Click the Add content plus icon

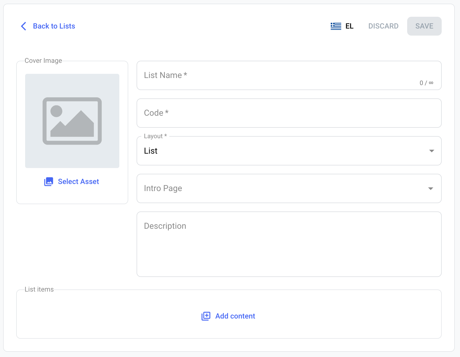coord(206,316)
